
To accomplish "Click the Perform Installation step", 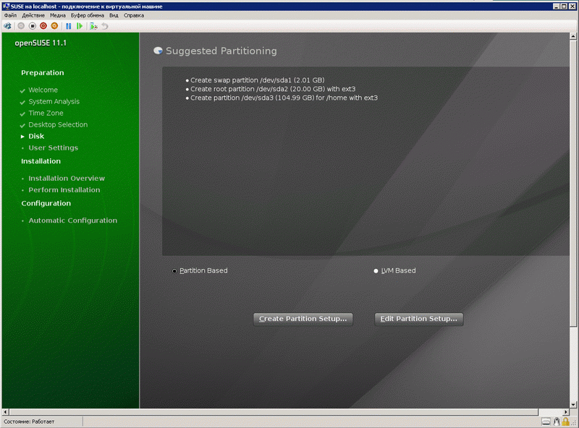I will pos(64,189).
